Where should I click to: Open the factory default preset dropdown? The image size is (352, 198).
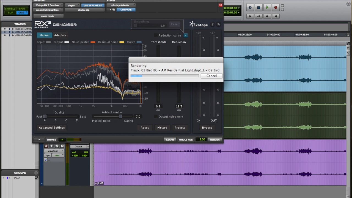[x=121, y=5]
